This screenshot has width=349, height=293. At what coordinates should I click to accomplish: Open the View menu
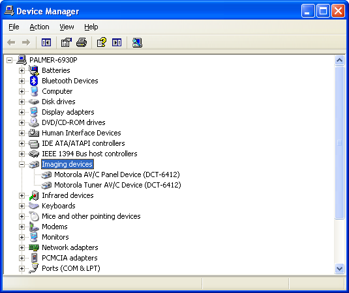(x=67, y=27)
